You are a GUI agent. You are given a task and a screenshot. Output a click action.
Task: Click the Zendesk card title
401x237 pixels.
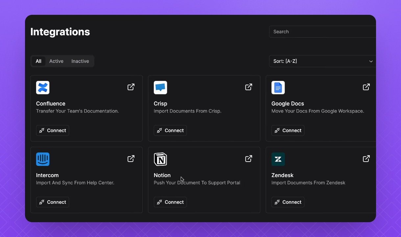coord(282,175)
